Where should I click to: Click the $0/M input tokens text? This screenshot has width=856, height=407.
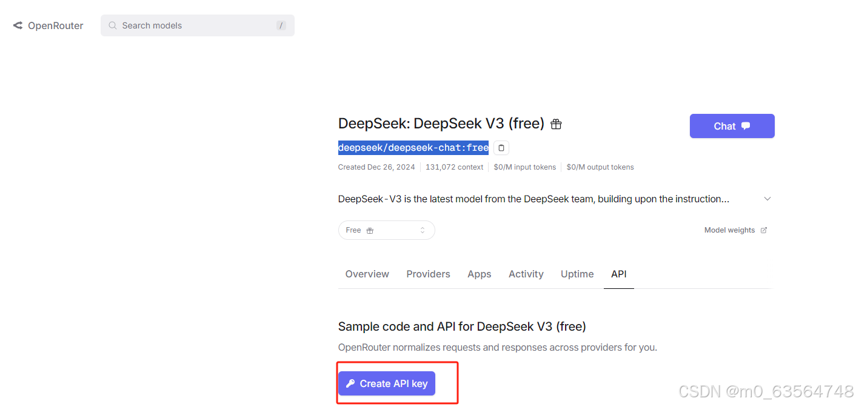tap(525, 167)
